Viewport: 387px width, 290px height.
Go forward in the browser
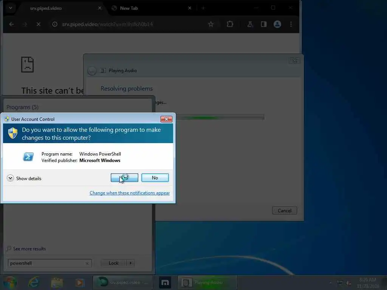tap(25, 24)
